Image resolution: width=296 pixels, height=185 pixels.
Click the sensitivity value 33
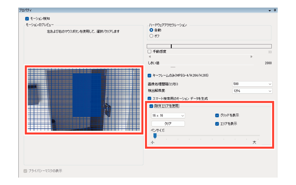coord(270,52)
